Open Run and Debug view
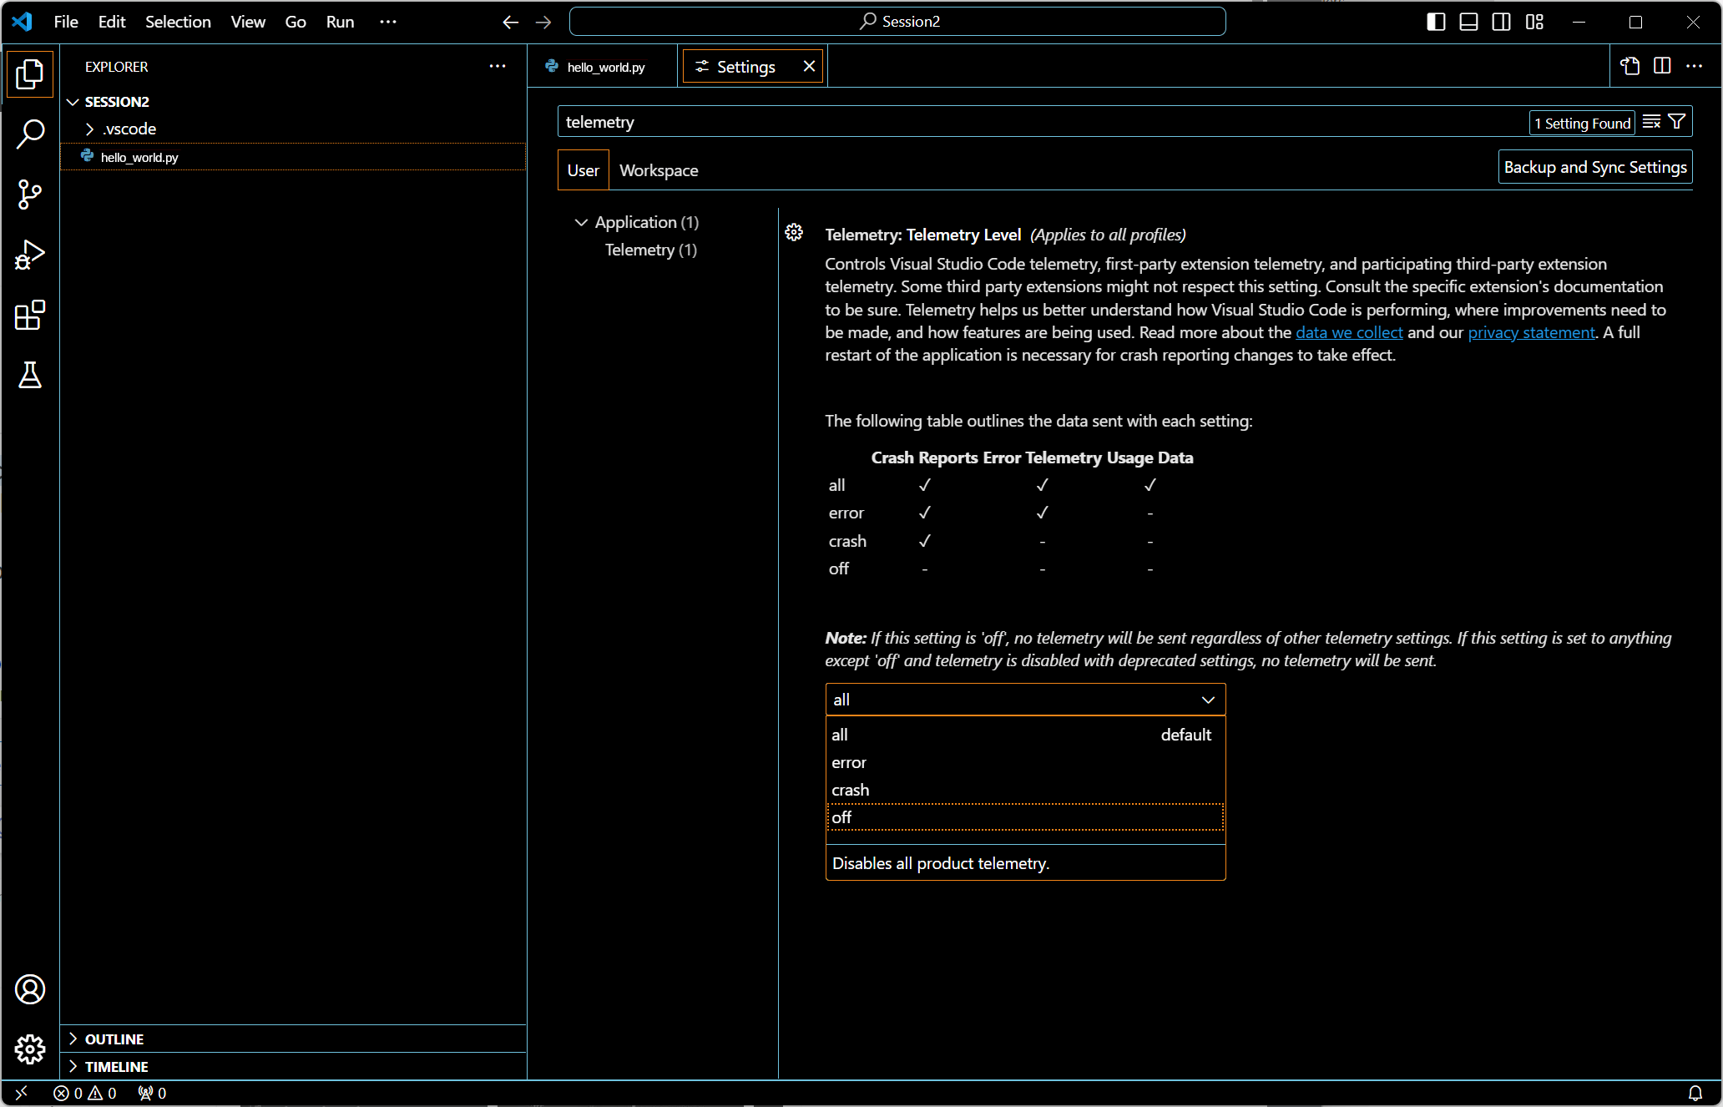The height and width of the screenshot is (1107, 1723). pyautogui.click(x=30, y=255)
